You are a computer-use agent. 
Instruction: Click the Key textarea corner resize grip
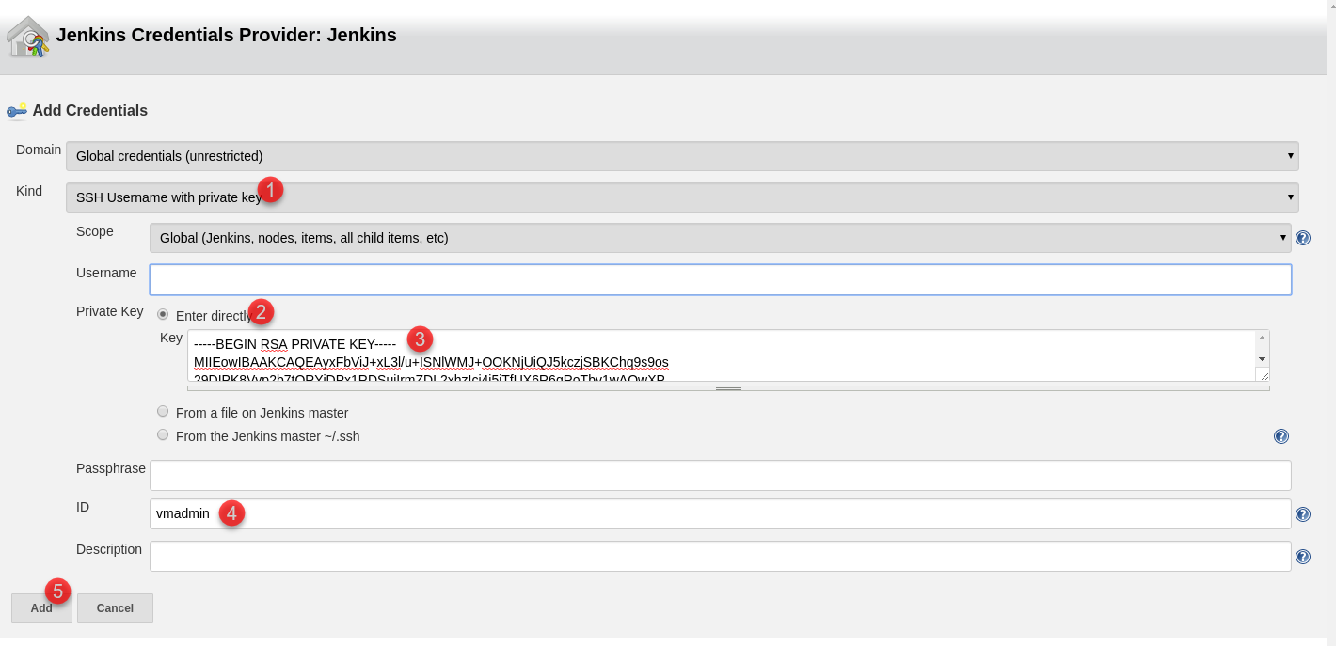pos(1263,375)
